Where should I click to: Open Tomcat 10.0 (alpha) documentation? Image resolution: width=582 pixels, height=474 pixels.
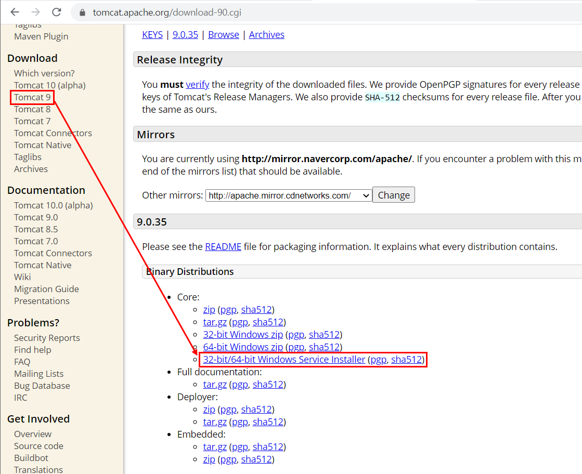tap(54, 205)
